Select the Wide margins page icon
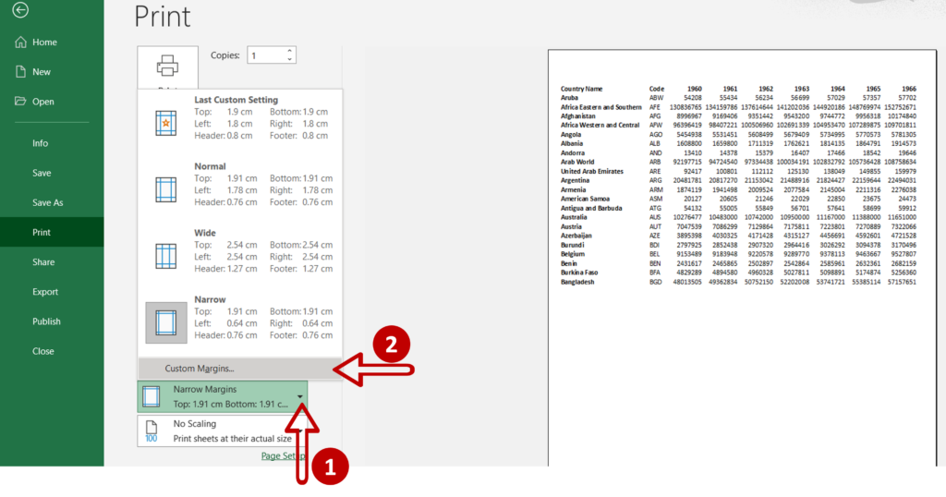This screenshot has width=946, height=497. click(x=166, y=256)
